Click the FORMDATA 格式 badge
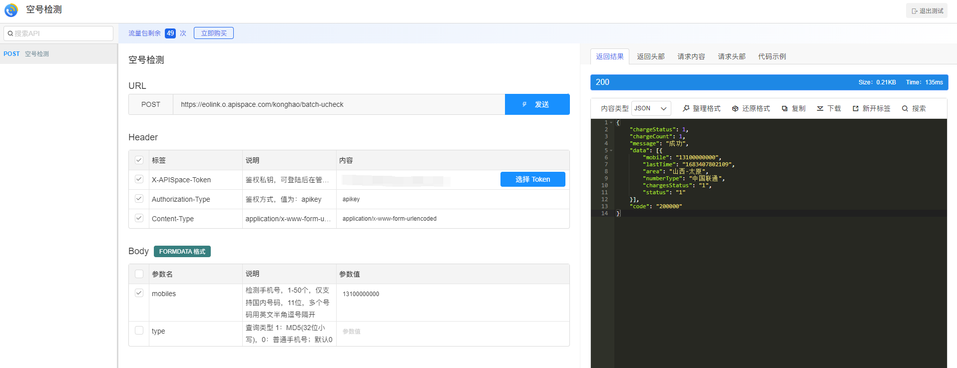This screenshot has height=368, width=957. point(182,252)
